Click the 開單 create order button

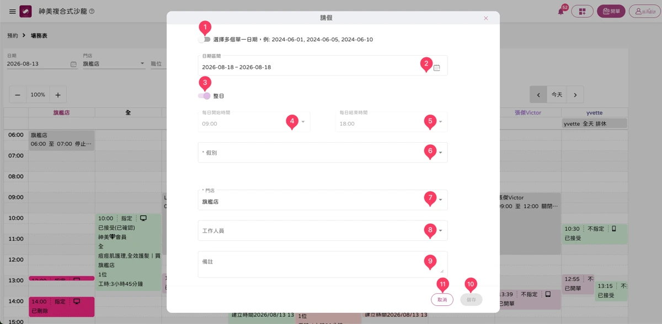pos(611,11)
